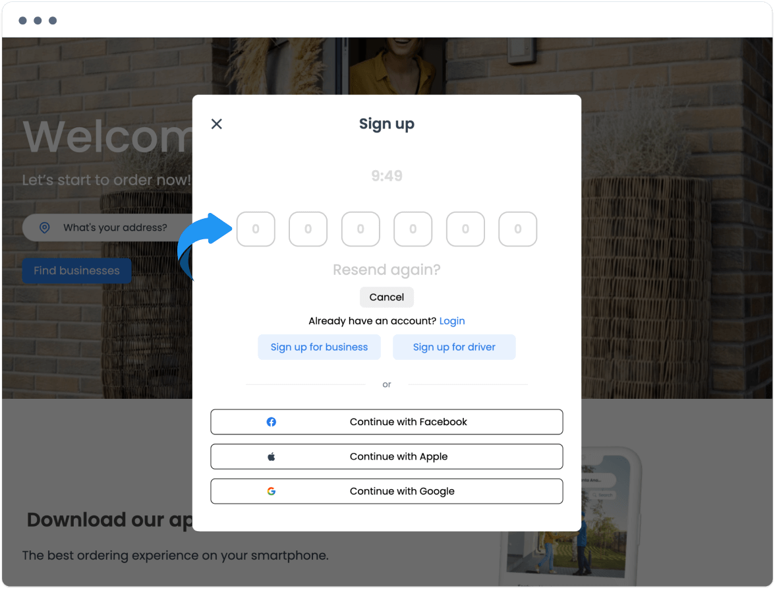Viewport: 775px width, 590px height.
Task: Select the third verification code digit box
Action: [x=360, y=229]
